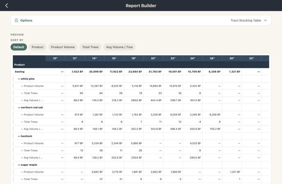This screenshot has width=282, height=184.
Task: Sort by Avg Volume / Tree
Action: coord(119,47)
